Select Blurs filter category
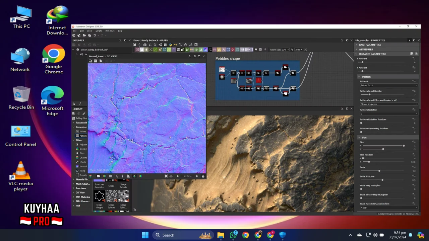This screenshot has width=429, height=241. tap(81, 153)
